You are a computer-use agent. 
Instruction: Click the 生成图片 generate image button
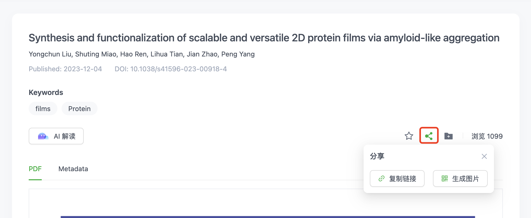coord(460,178)
